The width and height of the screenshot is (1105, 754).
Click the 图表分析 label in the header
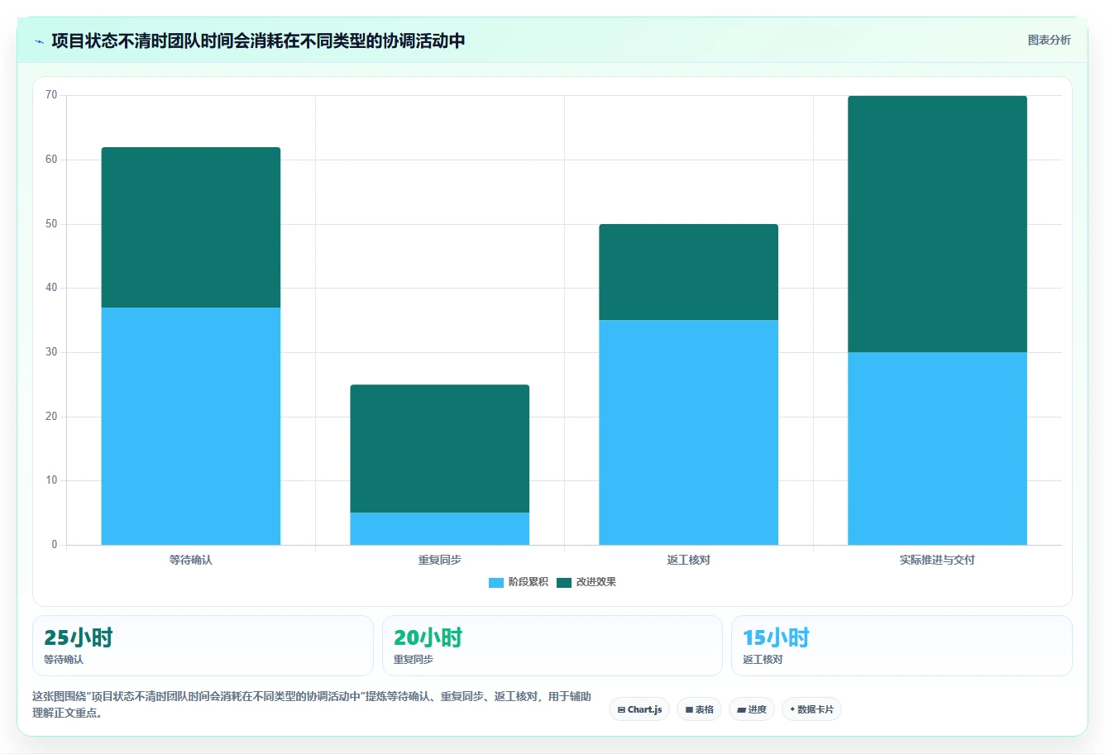coord(1049,40)
